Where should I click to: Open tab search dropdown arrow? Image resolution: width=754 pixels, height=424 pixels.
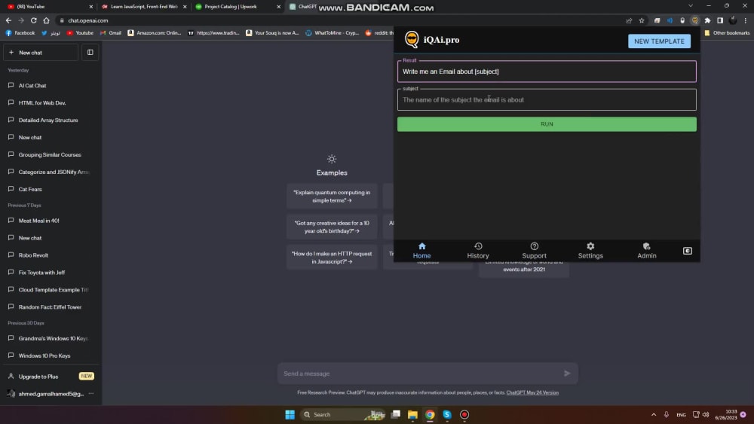tap(691, 6)
